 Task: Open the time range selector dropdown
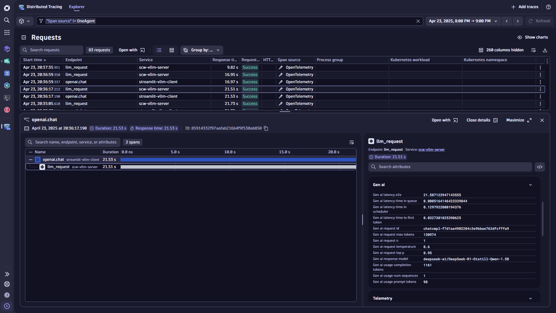coord(463,21)
